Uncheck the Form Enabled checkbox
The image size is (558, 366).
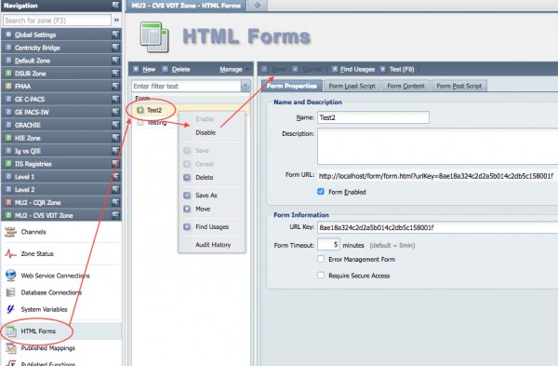pyautogui.click(x=321, y=192)
